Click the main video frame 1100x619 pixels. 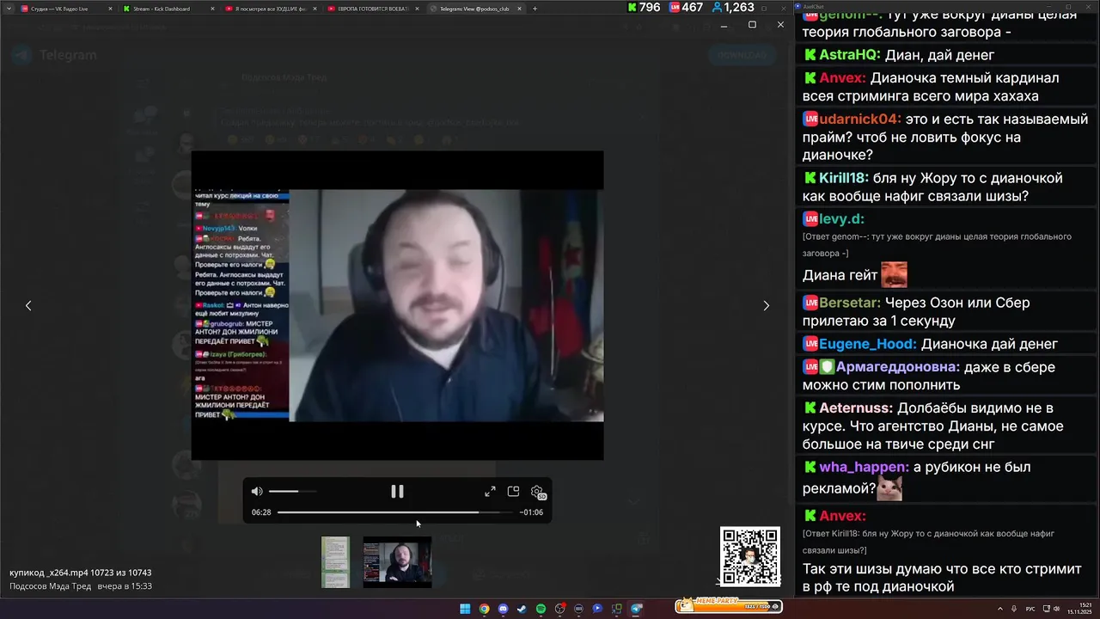tap(397, 305)
